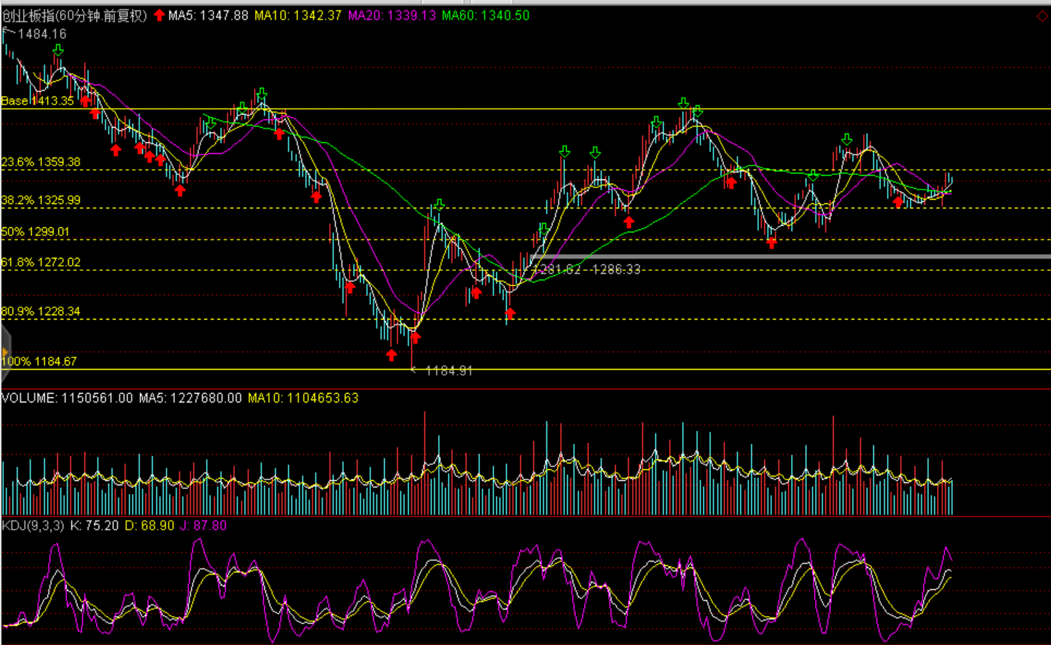The height and width of the screenshot is (645, 1051).
Task: Click the chart title 创业板指(60分钟.前复权)
Action: 75,15
